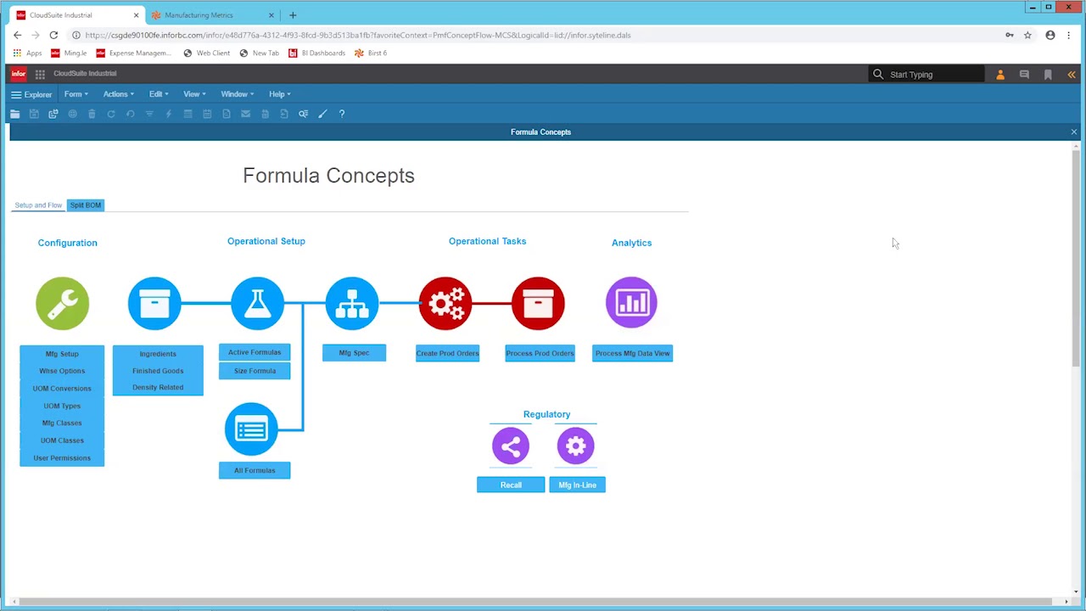Click the filter toolbar icon

149,114
